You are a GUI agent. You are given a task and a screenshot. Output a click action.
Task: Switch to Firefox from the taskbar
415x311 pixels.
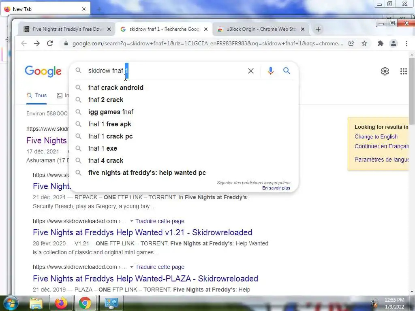point(61,303)
